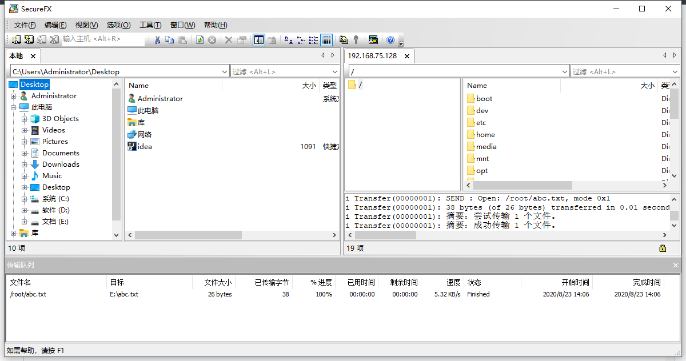
Task: Expand the Administrator tree node
Action: click(x=14, y=96)
